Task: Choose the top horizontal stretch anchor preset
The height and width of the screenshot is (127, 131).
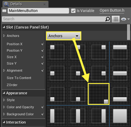Action: coord(120,52)
